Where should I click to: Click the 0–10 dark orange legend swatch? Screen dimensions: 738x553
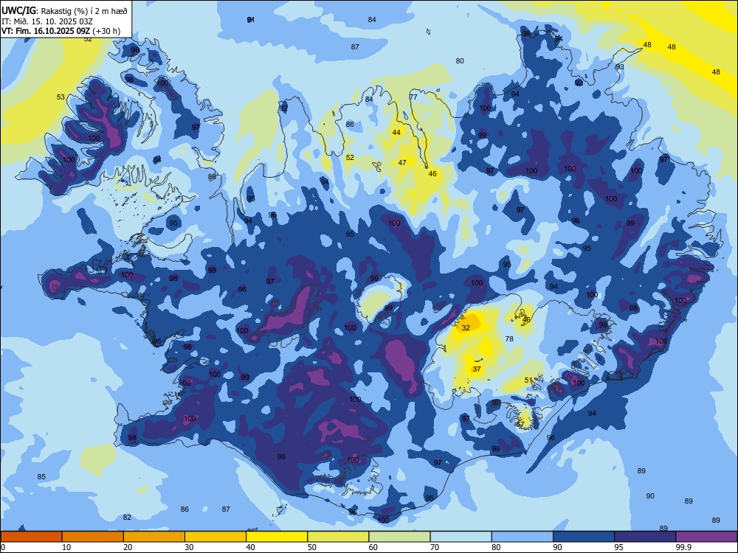point(31,537)
